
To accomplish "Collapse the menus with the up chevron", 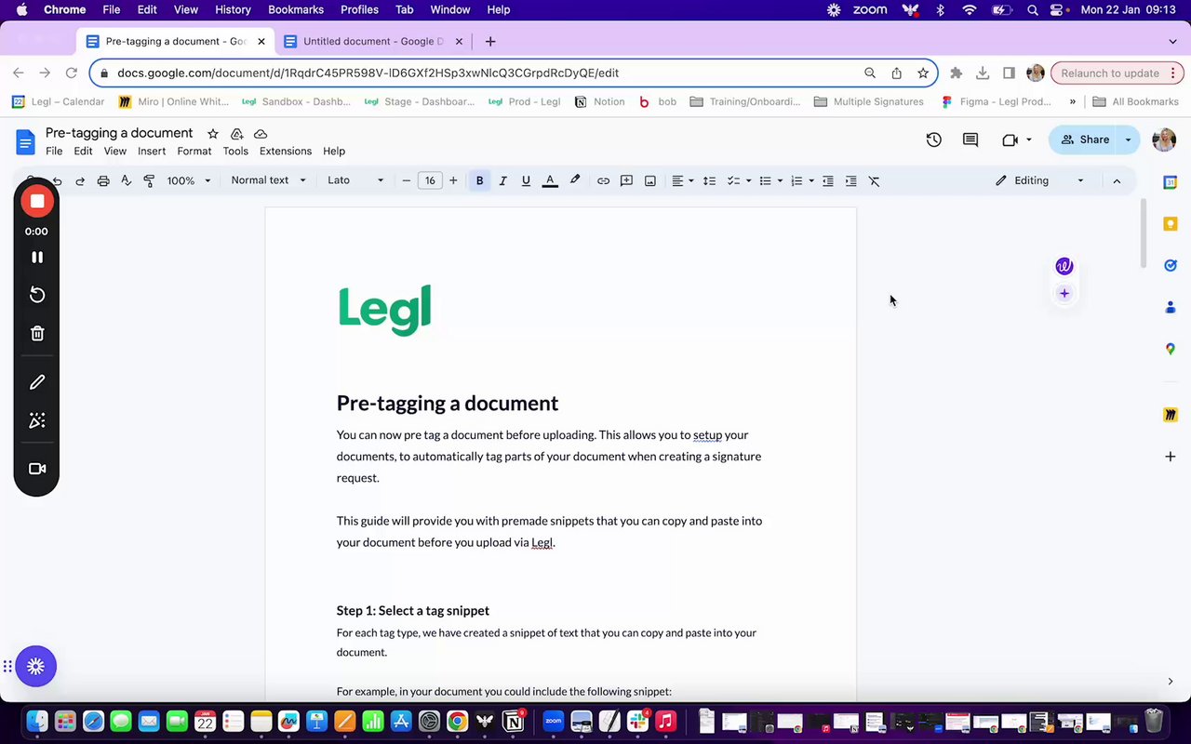I will (x=1117, y=180).
